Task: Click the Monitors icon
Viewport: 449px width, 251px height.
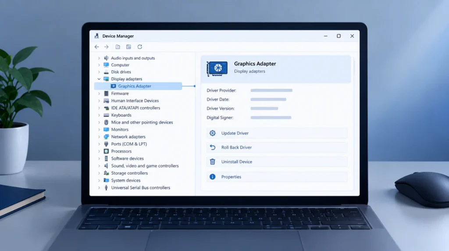Action: pyautogui.click(x=106, y=129)
